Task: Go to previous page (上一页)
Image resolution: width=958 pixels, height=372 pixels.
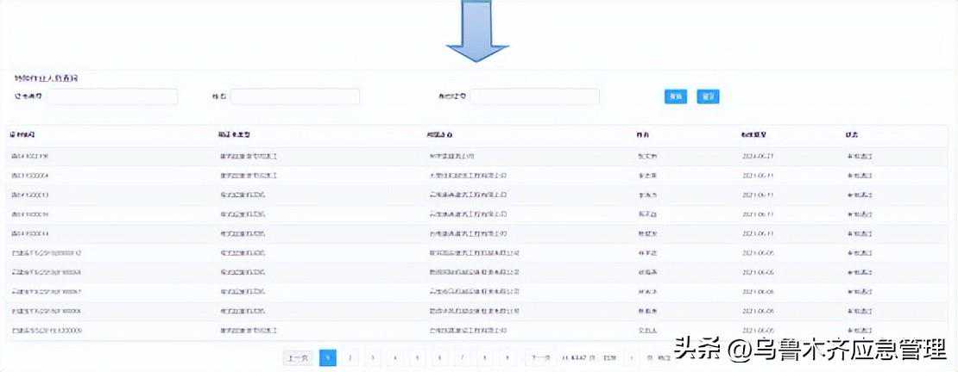Action: point(298,357)
